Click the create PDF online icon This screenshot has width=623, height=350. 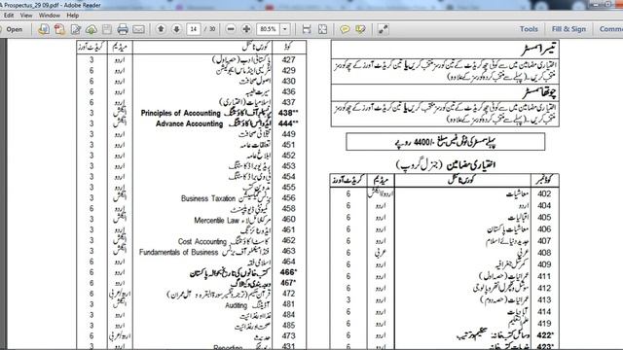click(x=59, y=29)
